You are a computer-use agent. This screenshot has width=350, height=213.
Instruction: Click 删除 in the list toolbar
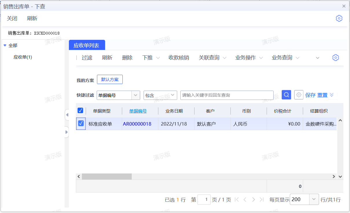pos(127,58)
